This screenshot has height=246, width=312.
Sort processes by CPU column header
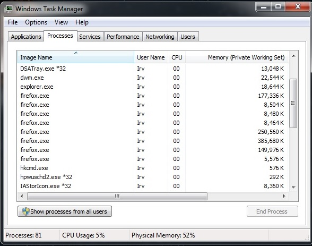177,57
